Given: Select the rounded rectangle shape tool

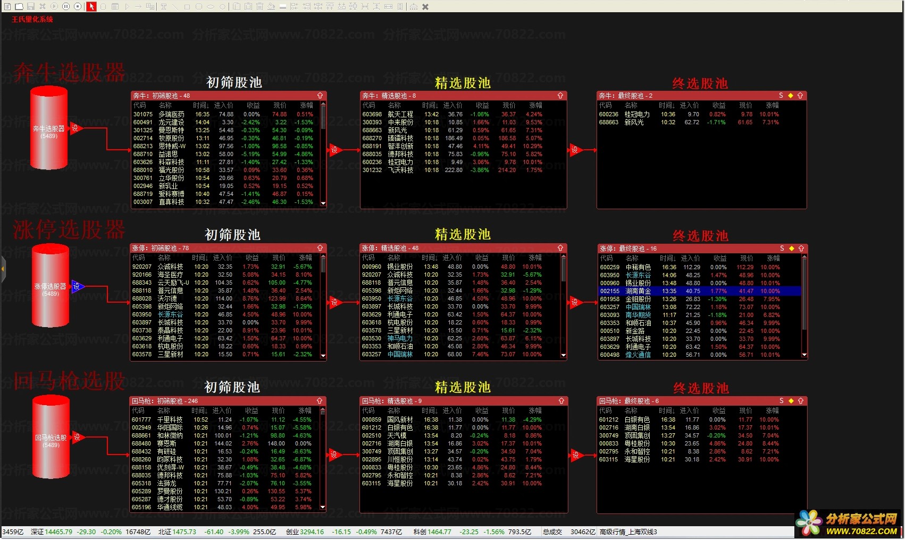Looking at the screenshot, I should pos(199,6).
